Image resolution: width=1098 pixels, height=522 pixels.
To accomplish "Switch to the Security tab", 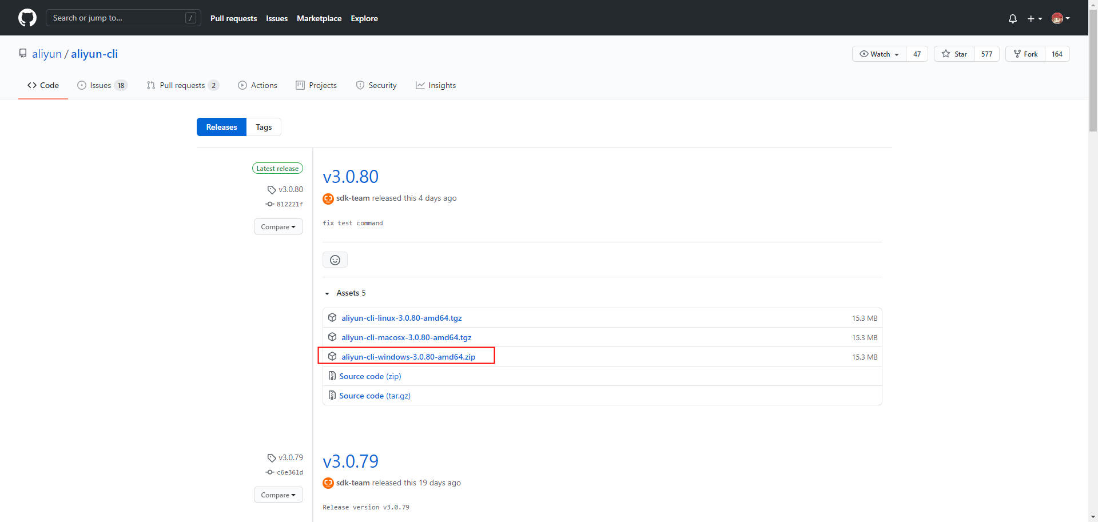I will 376,85.
